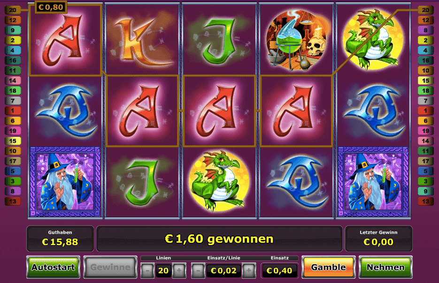Screen dimensions: 439x283
Task: Lower Einsatz/Linie with the minus button
Action: [198, 270]
